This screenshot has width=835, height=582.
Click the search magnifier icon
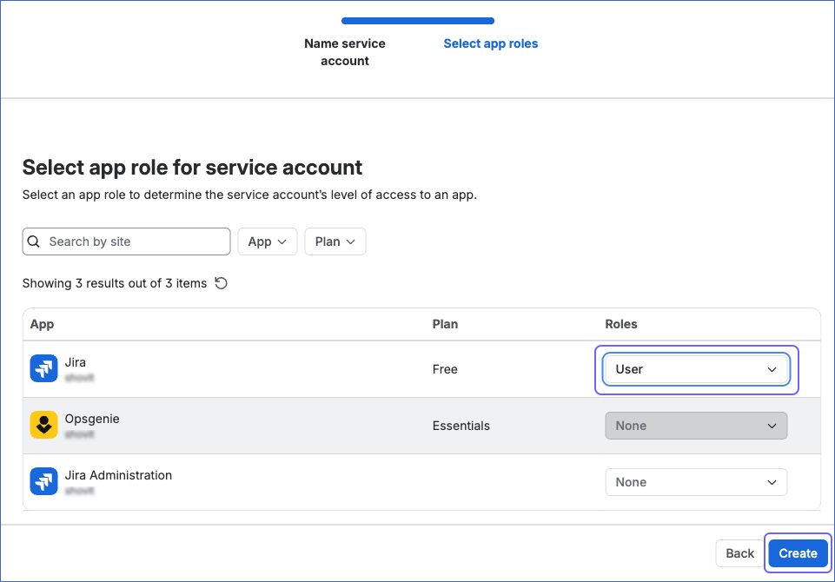click(34, 241)
